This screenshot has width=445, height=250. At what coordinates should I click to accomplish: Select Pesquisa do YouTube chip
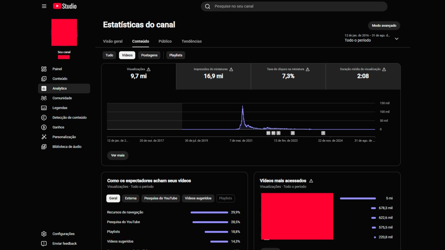click(161, 198)
